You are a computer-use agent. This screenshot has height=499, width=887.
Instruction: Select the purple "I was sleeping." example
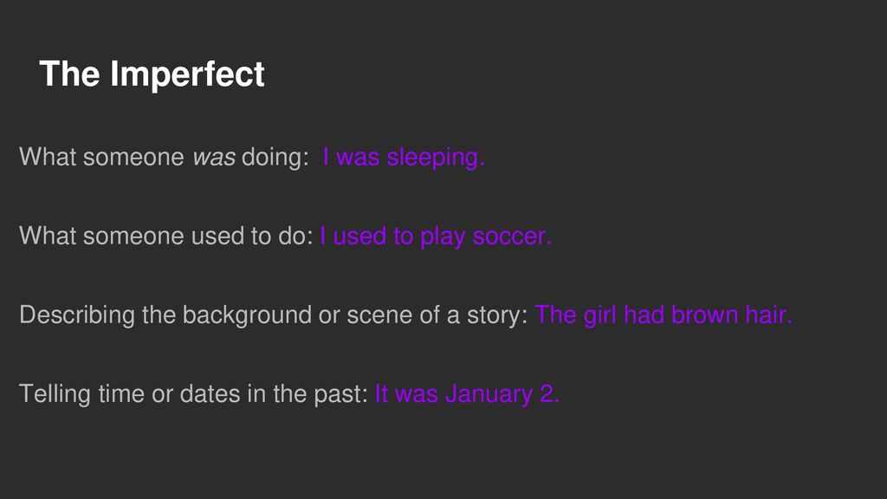click(404, 158)
